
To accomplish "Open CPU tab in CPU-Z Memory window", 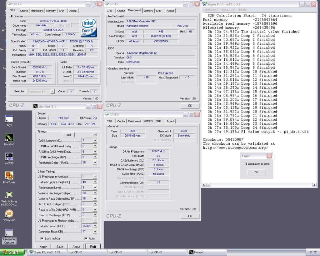I will pos(109,121).
